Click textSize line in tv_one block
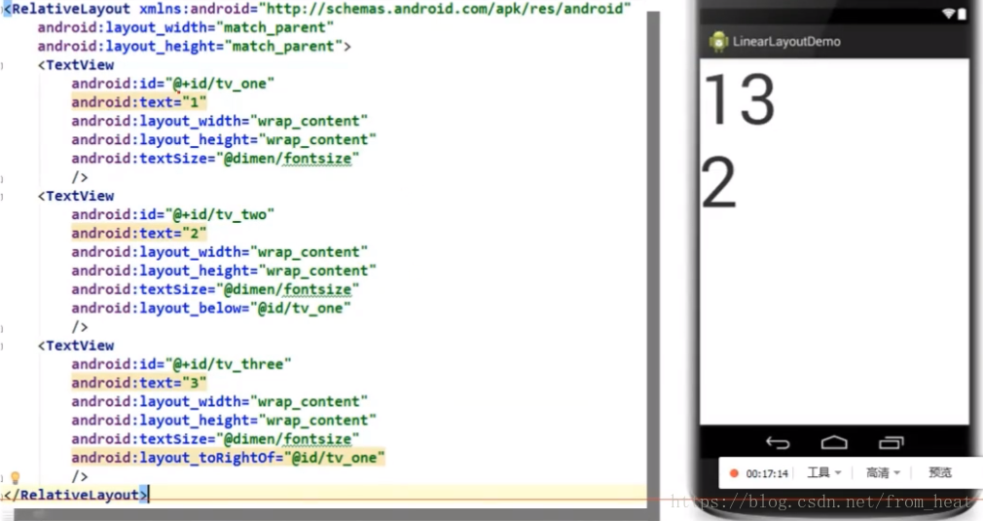The image size is (983, 521). coord(215,159)
